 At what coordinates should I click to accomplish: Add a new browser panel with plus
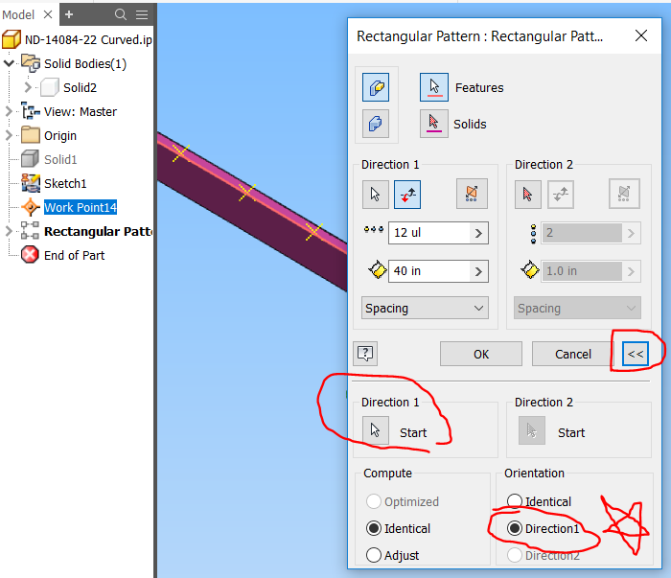[x=69, y=14]
